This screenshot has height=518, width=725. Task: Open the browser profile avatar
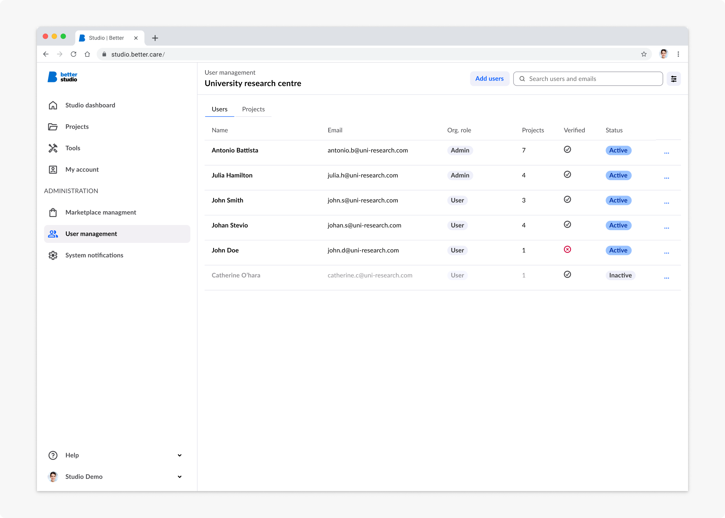(x=664, y=54)
